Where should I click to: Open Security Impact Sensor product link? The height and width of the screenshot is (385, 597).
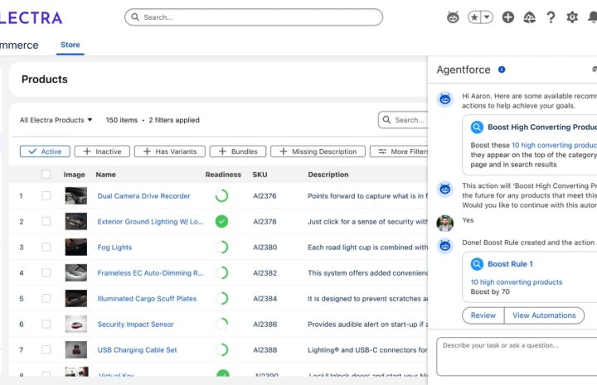point(135,325)
